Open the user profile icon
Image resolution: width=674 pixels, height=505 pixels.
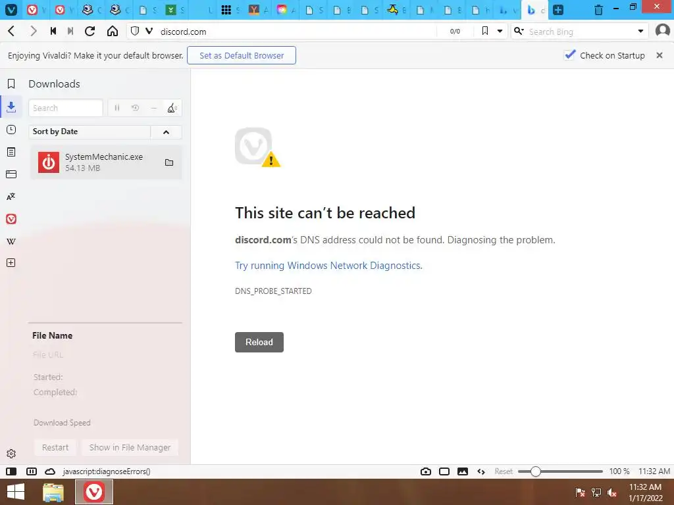[x=662, y=30]
